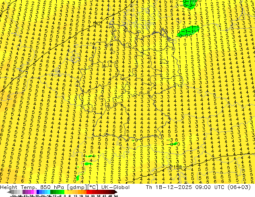Click the gray left end of the color scale
The image size is (255, 197).
click(x=10, y=192)
